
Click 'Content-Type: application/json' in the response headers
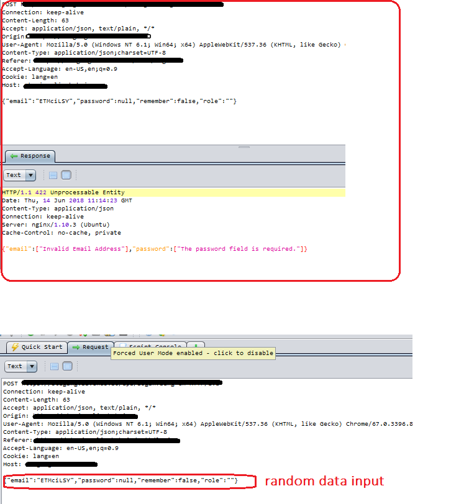(x=58, y=209)
